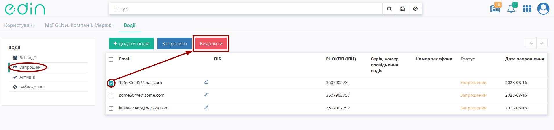This screenshot has height=130, width=554.
Task: Focus the Пошук search field
Action: coord(246,9)
